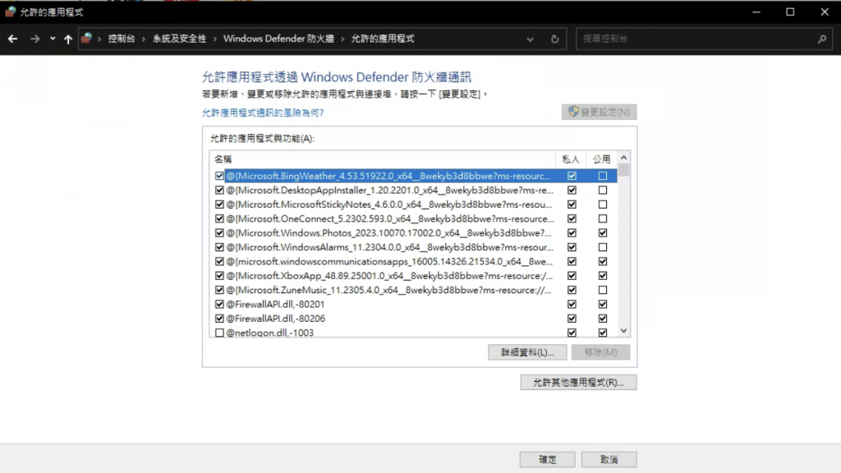Select microsoft.windowscommunicationsapps row text
This screenshot has width=841, height=473.
(x=388, y=262)
